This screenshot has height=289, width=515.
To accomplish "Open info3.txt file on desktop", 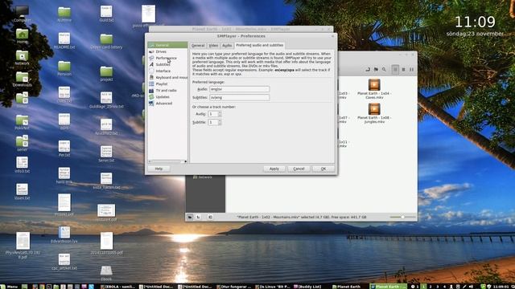I will coord(22,165).
